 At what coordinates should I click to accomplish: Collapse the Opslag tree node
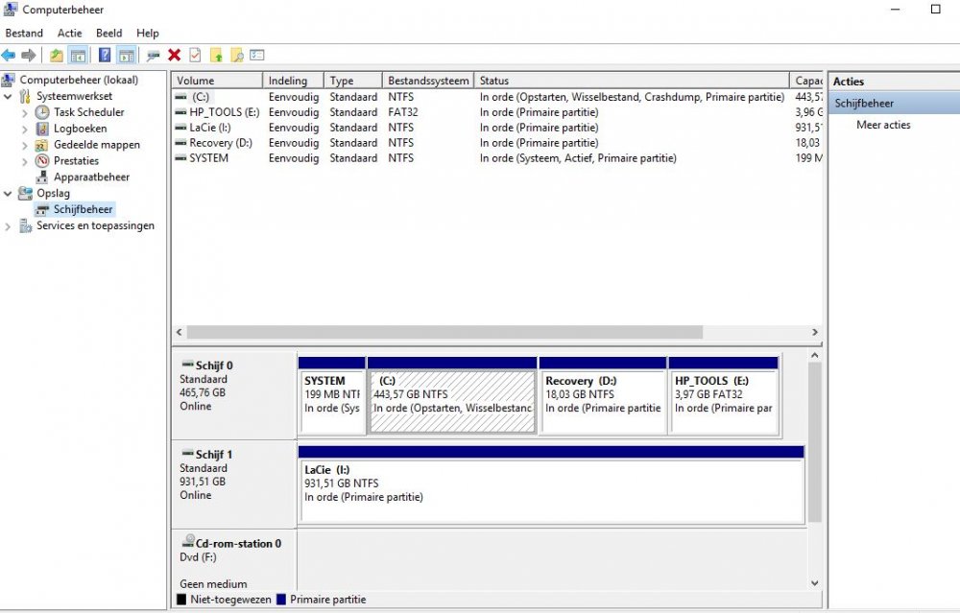pyautogui.click(x=8, y=194)
